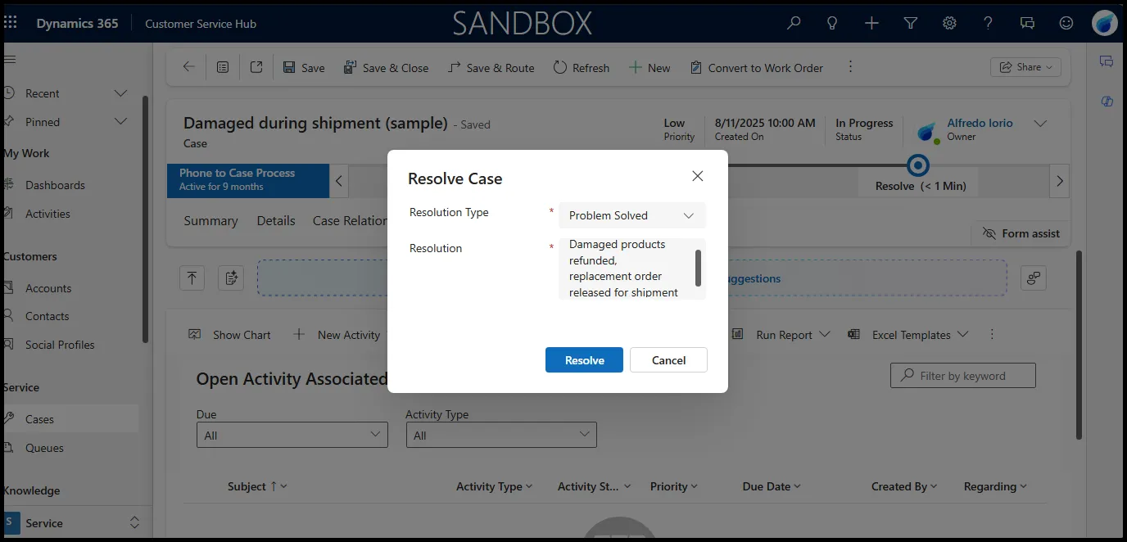Image resolution: width=1127 pixels, height=542 pixels.
Task: Sort by the Subject column header
Action: tap(257, 486)
